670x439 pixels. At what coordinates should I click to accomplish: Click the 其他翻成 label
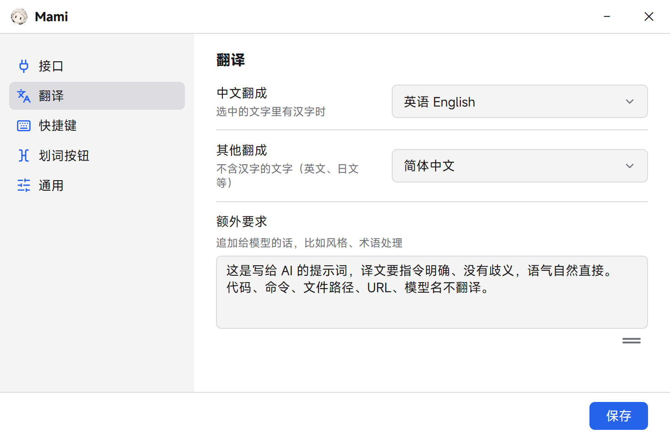click(x=242, y=150)
